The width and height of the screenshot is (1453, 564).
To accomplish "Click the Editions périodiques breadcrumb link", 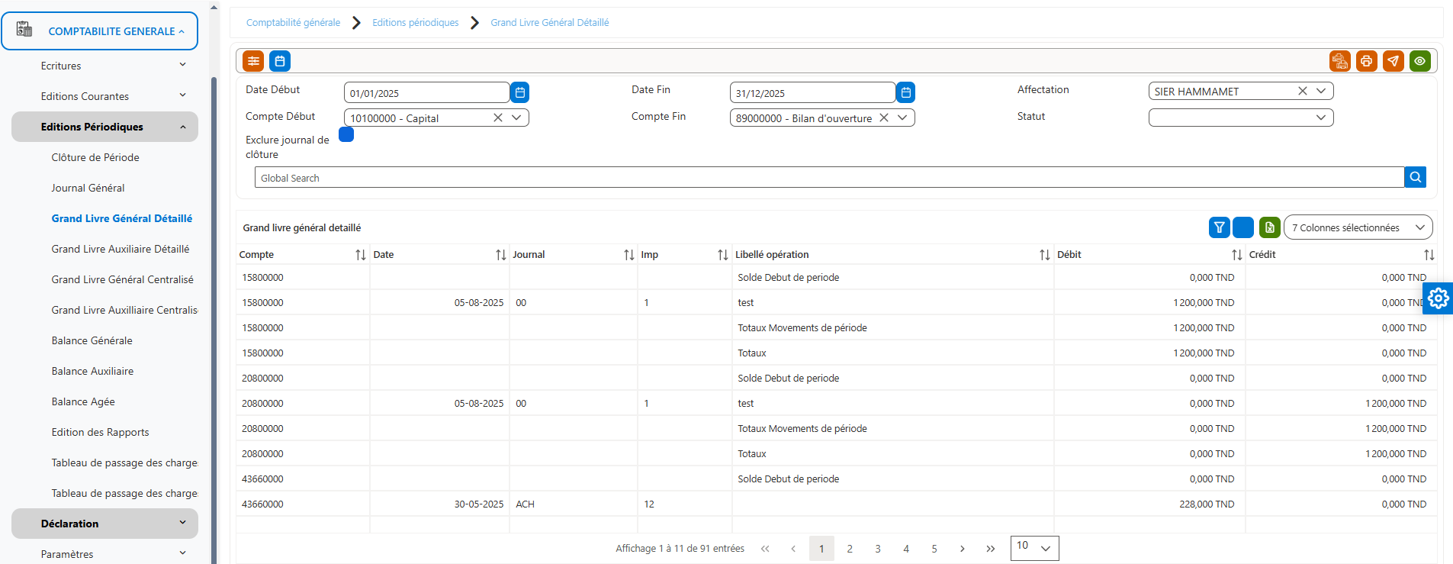I will tap(416, 22).
